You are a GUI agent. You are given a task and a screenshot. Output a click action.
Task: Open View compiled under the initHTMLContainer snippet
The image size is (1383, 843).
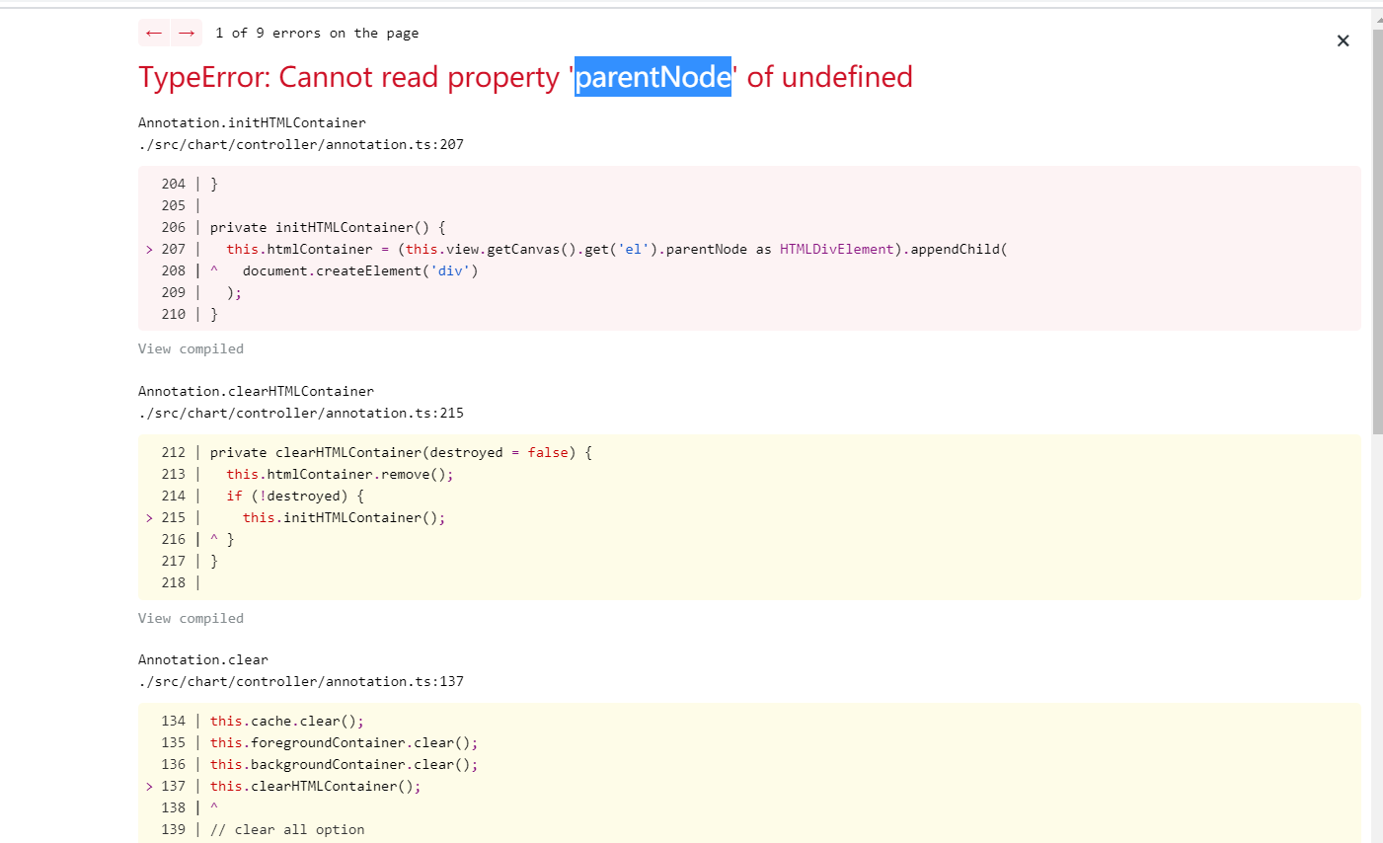tap(191, 348)
